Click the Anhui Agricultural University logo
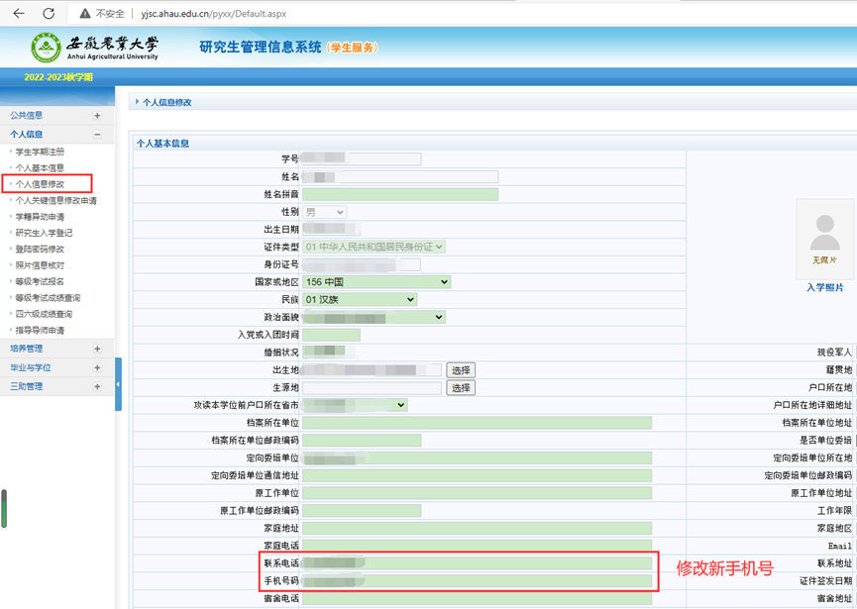 (47, 48)
